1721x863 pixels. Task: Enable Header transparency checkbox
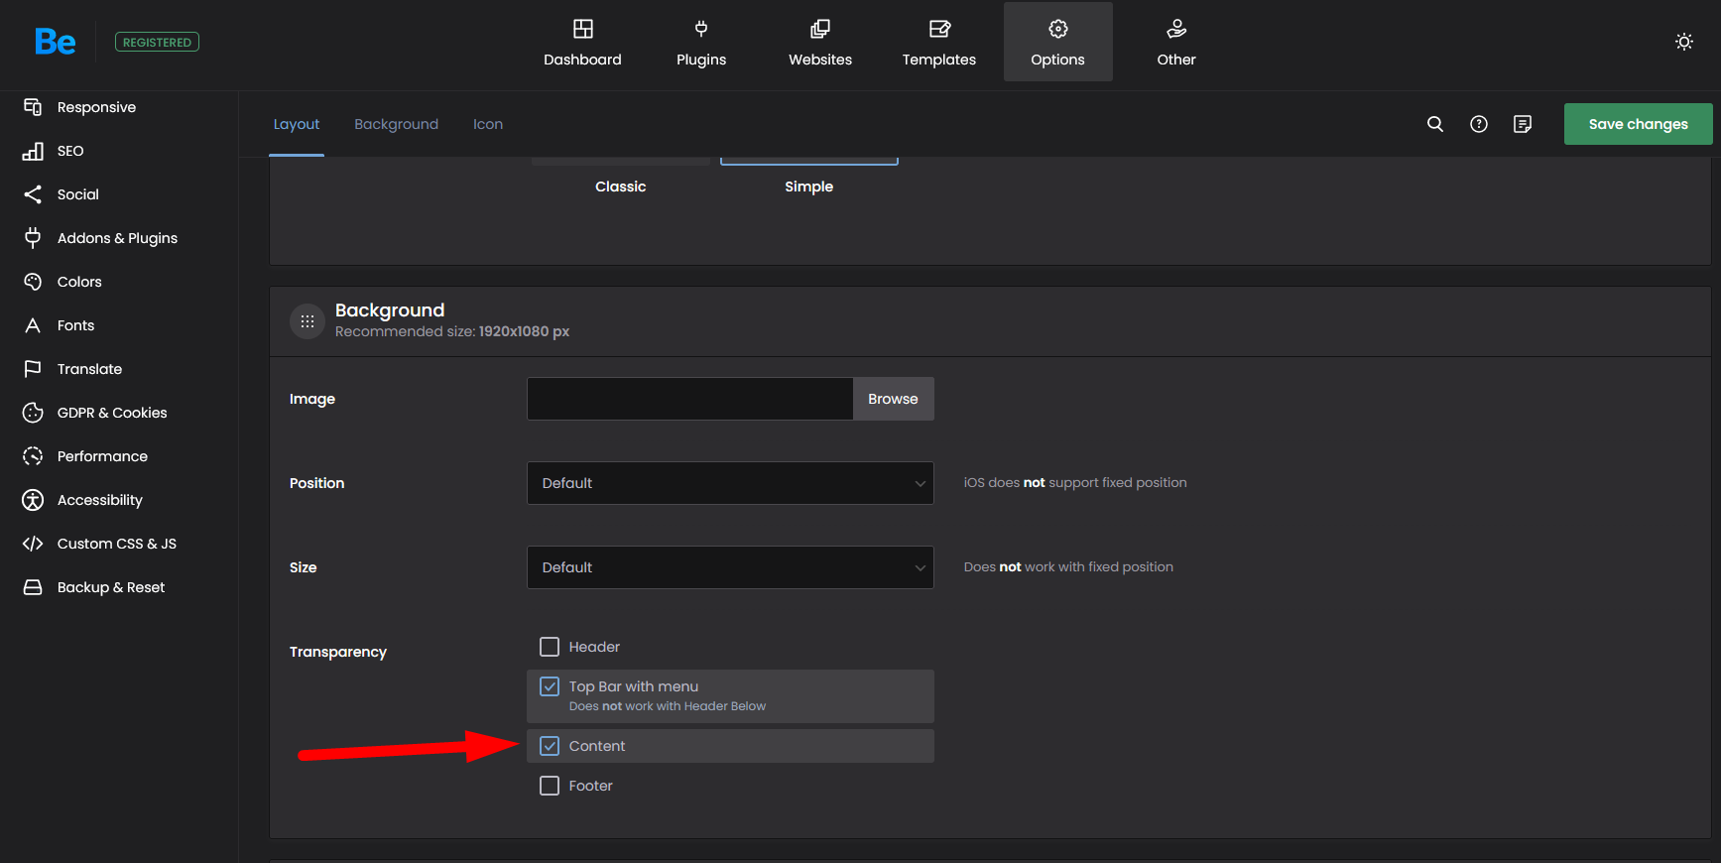click(550, 647)
